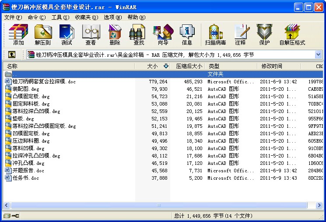Click the 删除 (Delete) toolbar icon
This screenshot has height=222, width=326.
(x=115, y=34)
